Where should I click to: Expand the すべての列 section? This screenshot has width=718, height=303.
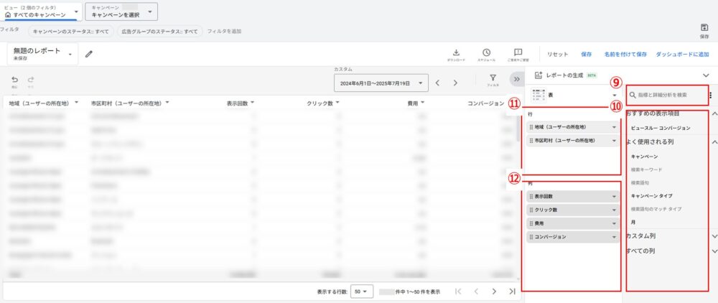714,251
